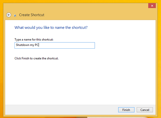161x118 pixels.
Task: Close the Create Shortcut dialog
Action: pyautogui.click(x=152, y=6)
